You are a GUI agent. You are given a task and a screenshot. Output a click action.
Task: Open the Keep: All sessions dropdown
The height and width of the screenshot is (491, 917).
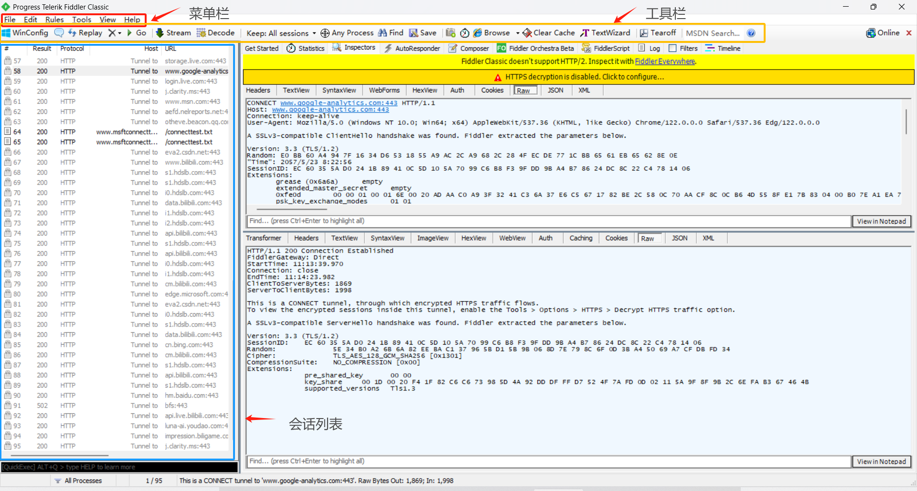pyautogui.click(x=281, y=33)
